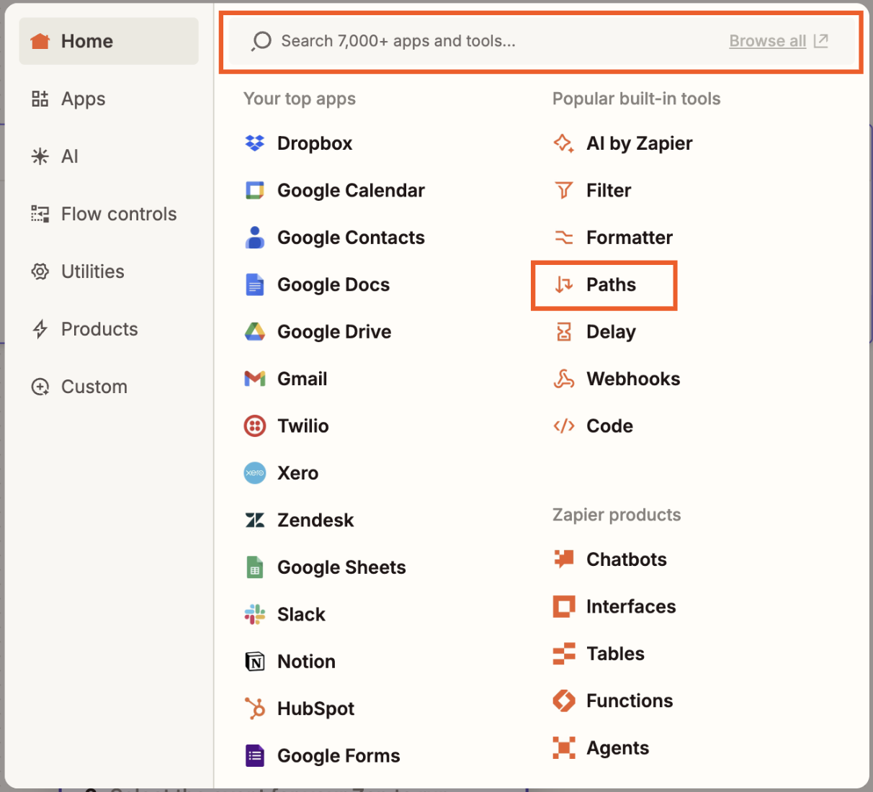The image size is (873, 792).
Task: Click the Tables icon
Action: (564, 653)
